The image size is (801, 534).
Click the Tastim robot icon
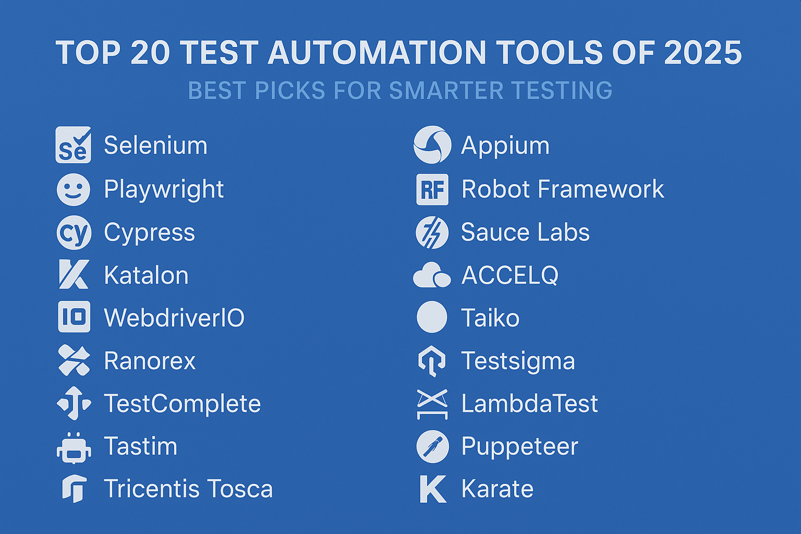[74, 447]
